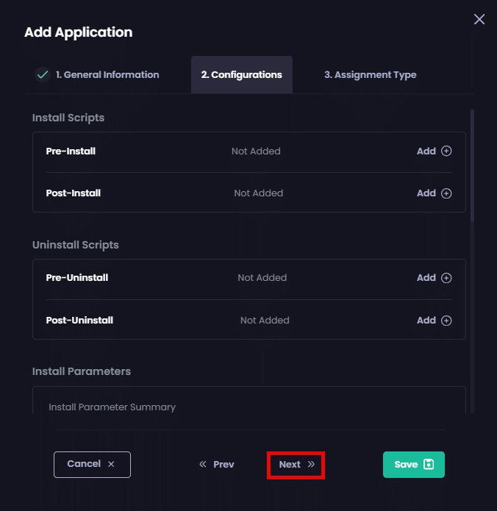Click the X icon in Cancel button
The width and height of the screenshot is (497, 511).
click(x=111, y=465)
